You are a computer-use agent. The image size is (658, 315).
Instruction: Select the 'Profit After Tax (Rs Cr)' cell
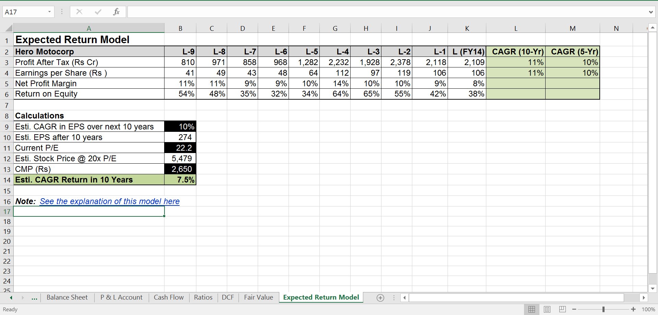click(x=89, y=62)
